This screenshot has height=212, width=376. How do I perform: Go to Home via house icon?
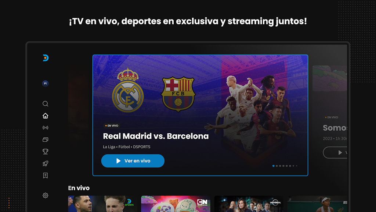[45, 116]
